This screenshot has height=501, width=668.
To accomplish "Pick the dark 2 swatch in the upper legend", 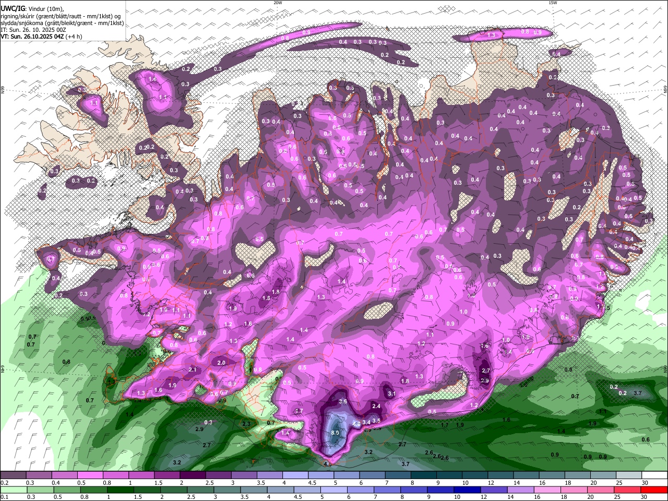I will pyautogui.click(x=193, y=475).
